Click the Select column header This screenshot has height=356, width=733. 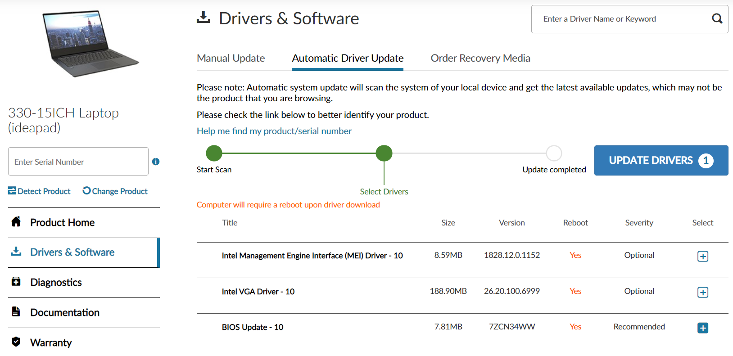(x=702, y=223)
